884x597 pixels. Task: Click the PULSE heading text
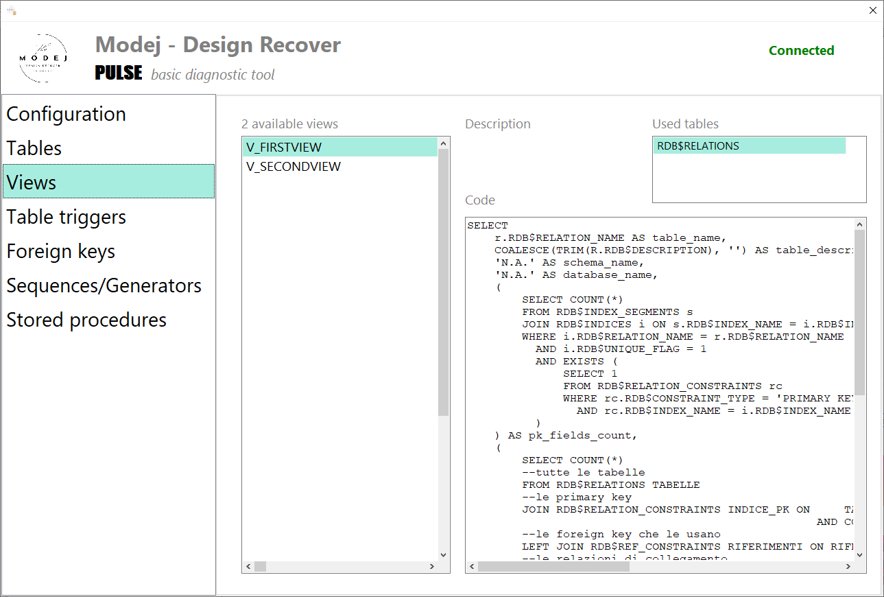click(x=119, y=73)
